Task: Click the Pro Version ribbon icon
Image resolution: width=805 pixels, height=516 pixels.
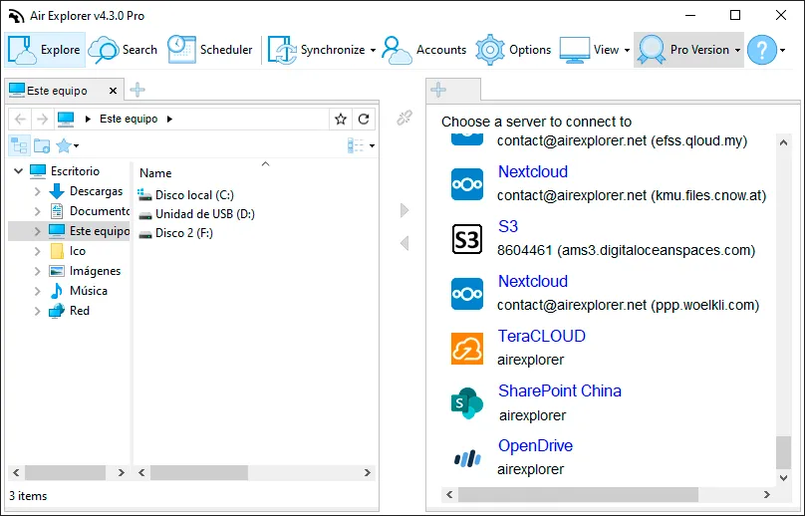Action: coord(652,50)
